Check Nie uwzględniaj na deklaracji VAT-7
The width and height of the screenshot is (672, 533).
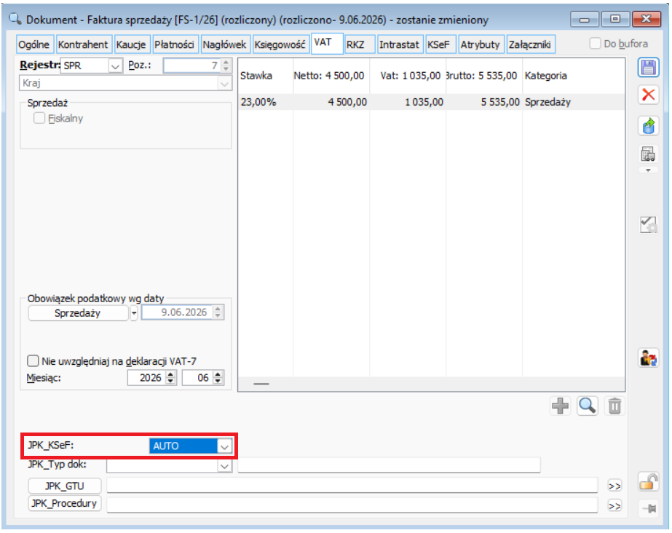click(33, 360)
